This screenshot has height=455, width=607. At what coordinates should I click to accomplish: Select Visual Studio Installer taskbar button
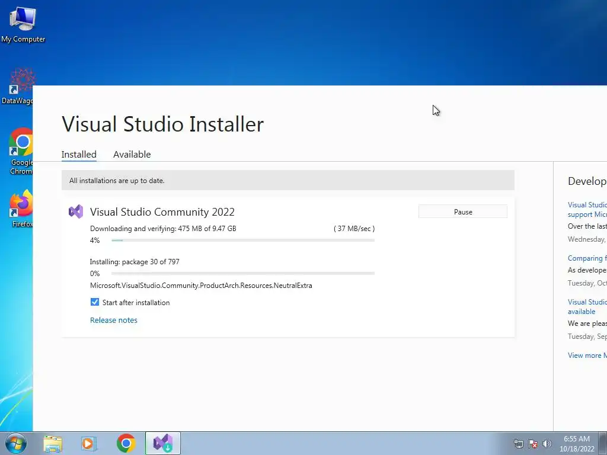163,443
